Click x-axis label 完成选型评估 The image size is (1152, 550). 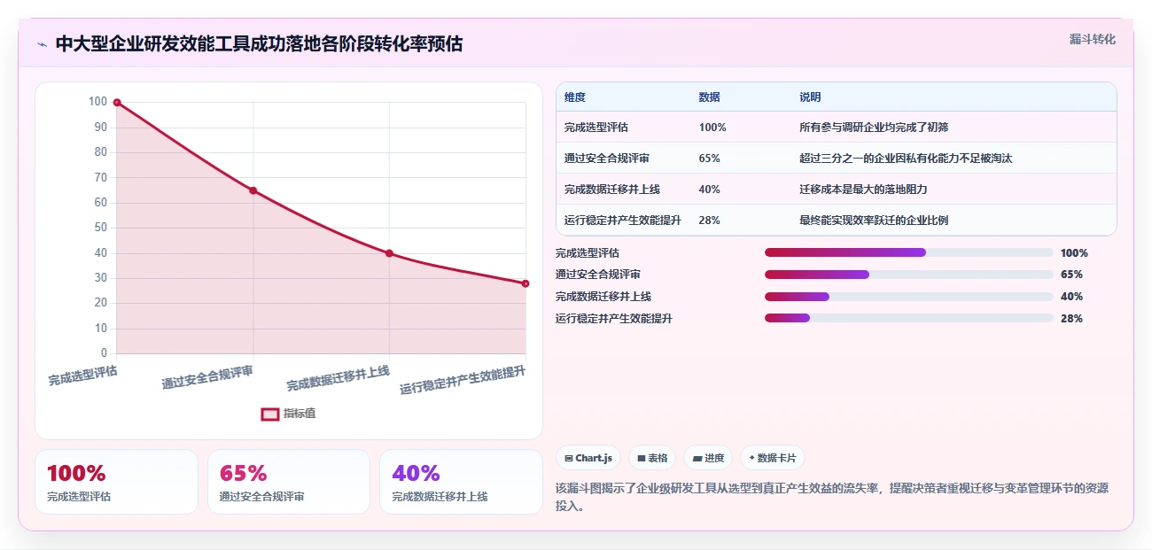click(83, 375)
